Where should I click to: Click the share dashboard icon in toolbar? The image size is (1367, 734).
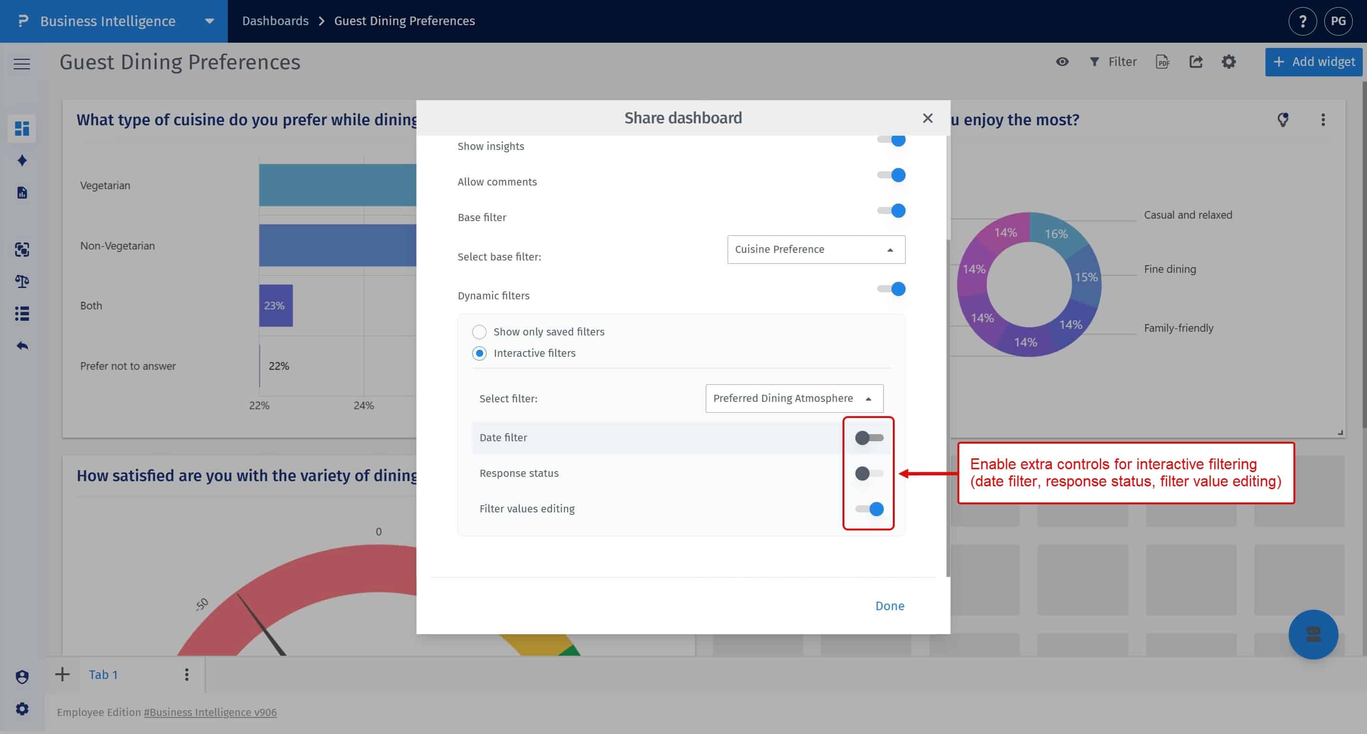point(1196,62)
